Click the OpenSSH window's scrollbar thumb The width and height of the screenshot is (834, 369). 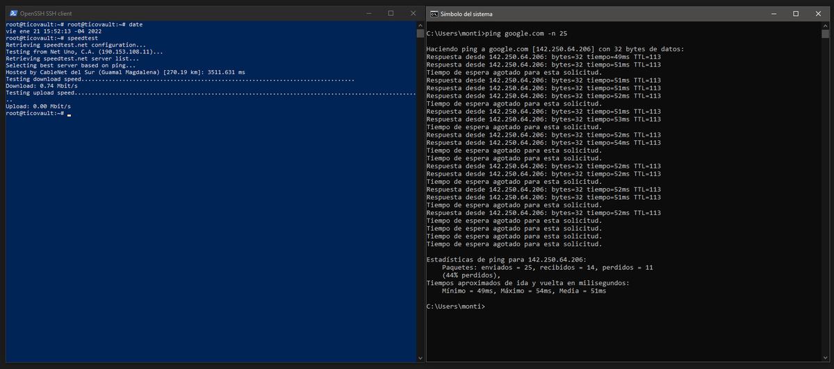pyautogui.click(x=420, y=33)
